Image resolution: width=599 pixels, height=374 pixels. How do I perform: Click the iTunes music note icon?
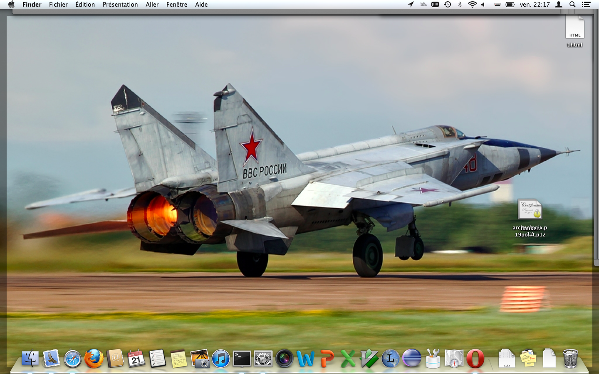[x=220, y=359]
